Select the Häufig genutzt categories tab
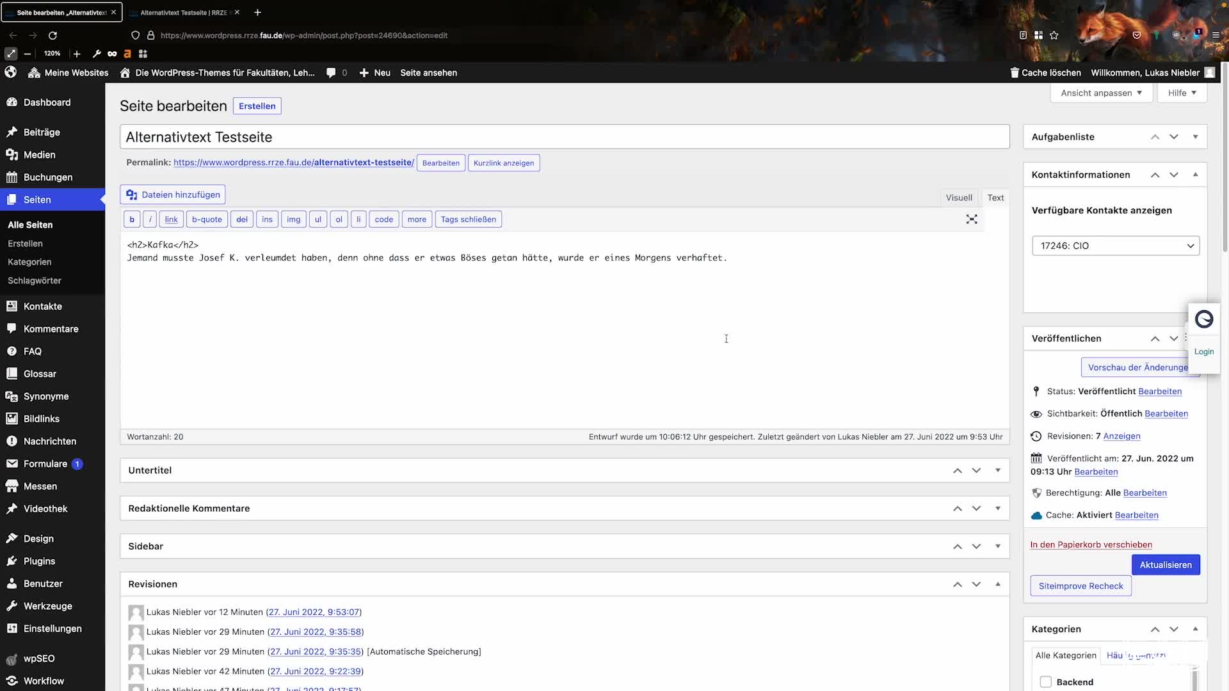Viewport: 1229px width, 691px height. [1138, 655]
